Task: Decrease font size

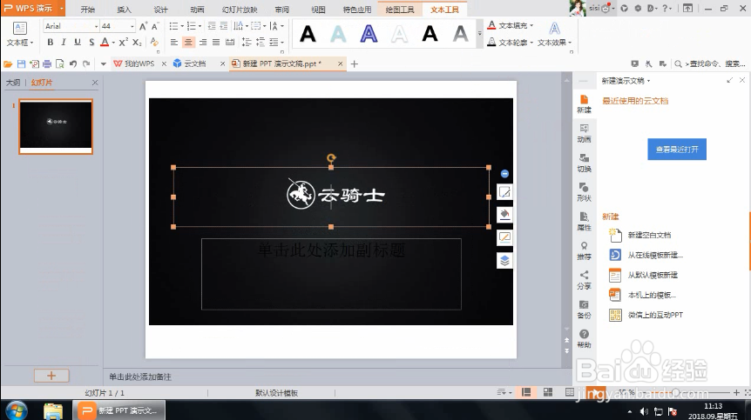Action: click(155, 26)
